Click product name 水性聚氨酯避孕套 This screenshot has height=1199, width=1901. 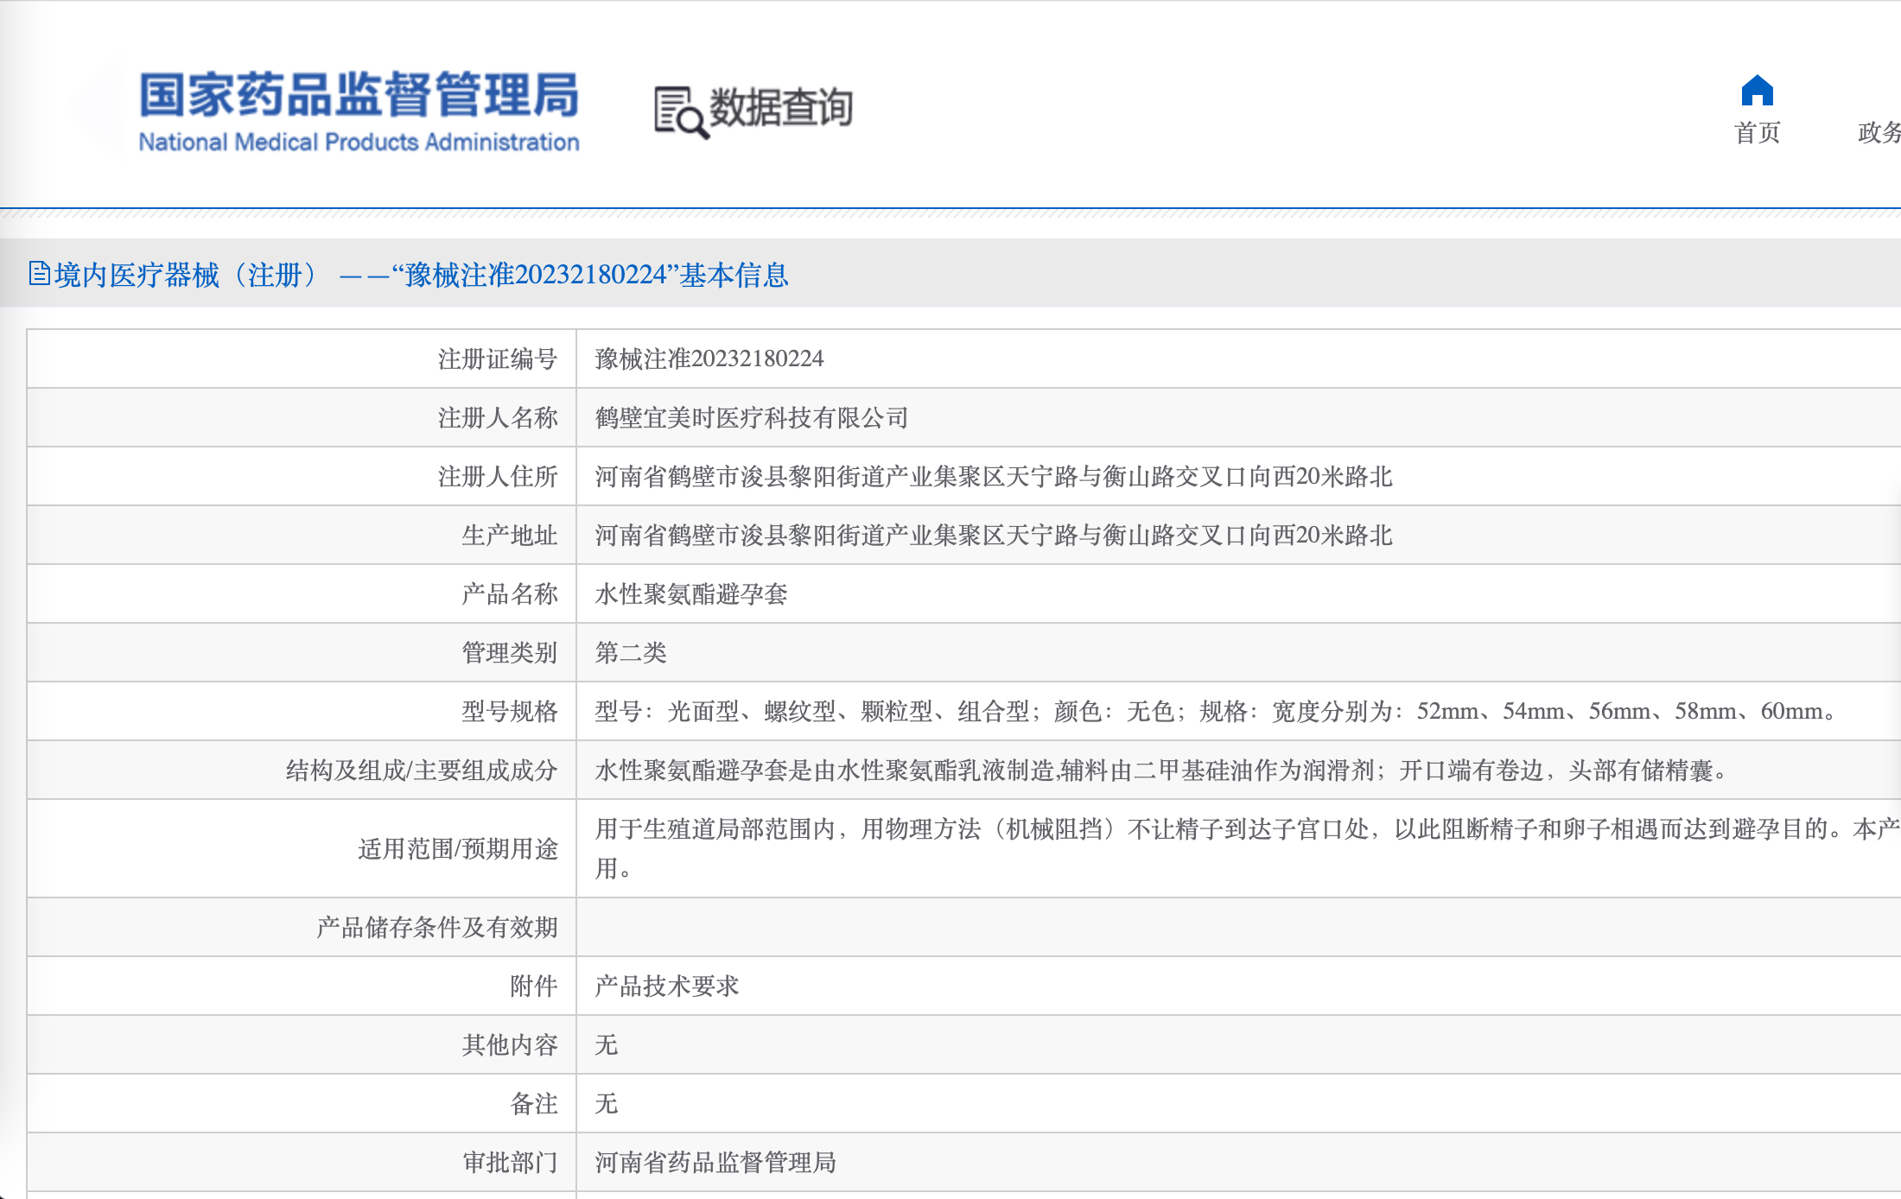[690, 594]
